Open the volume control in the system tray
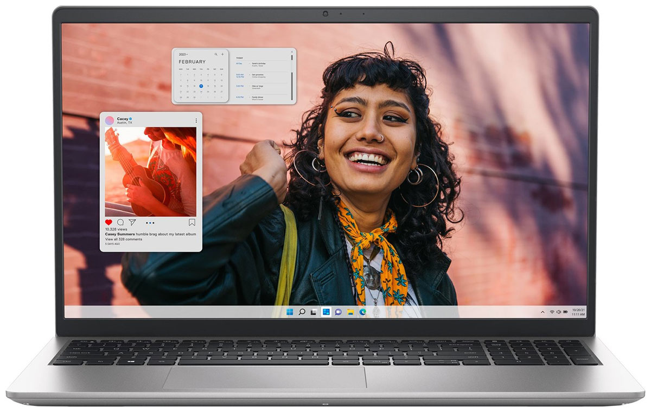 [x=559, y=312]
